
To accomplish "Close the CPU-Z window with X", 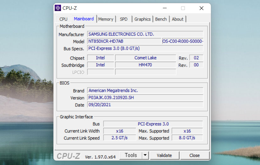I will click(x=202, y=8).
